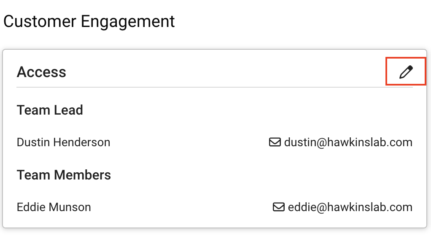Open the dustin@hawkinslab.com email link

[x=348, y=142]
